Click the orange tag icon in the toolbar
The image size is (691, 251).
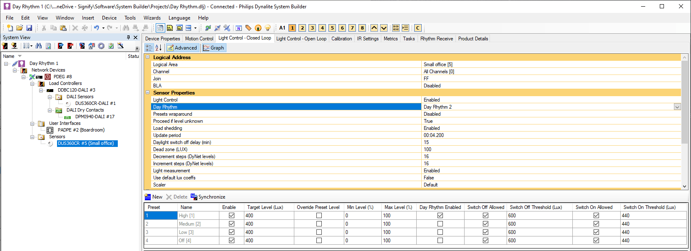pos(249,28)
